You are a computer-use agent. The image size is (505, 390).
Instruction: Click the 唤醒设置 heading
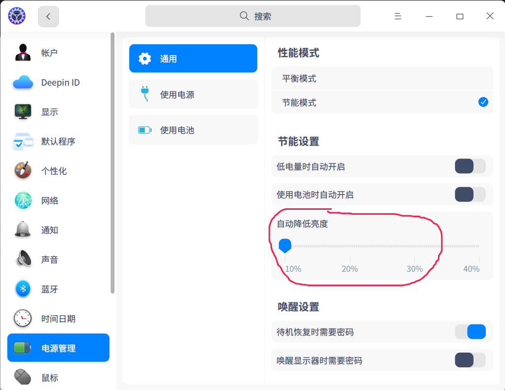pos(299,307)
